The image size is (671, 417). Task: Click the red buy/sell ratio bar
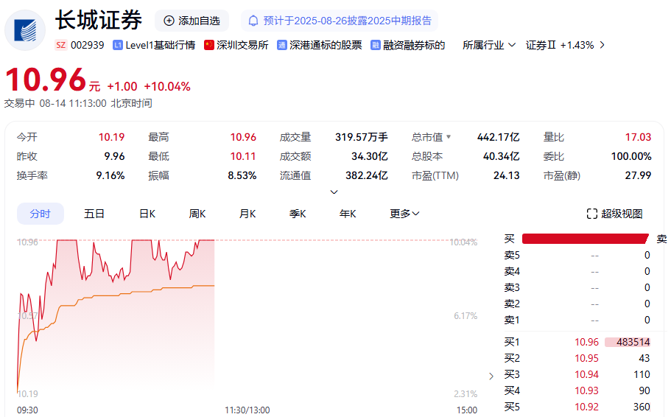[586, 239]
